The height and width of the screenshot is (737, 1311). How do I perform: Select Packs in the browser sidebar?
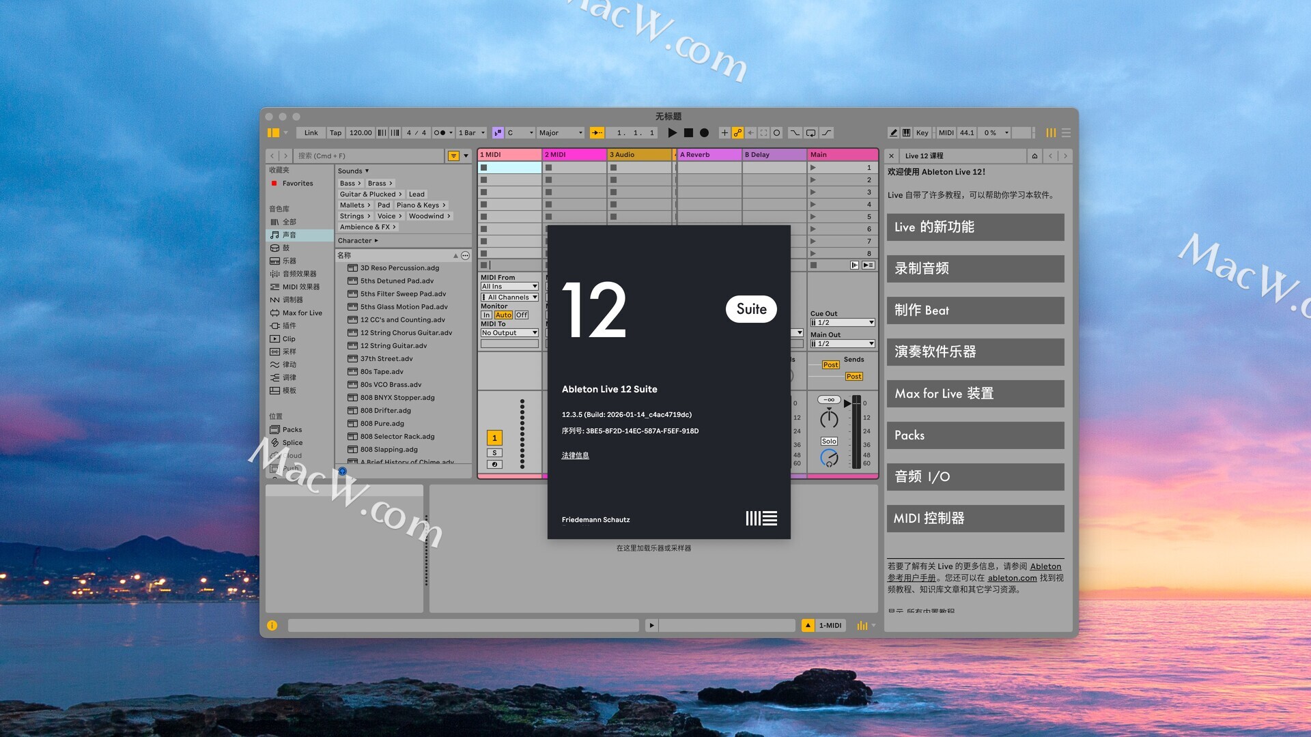pyautogui.click(x=292, y=430)
